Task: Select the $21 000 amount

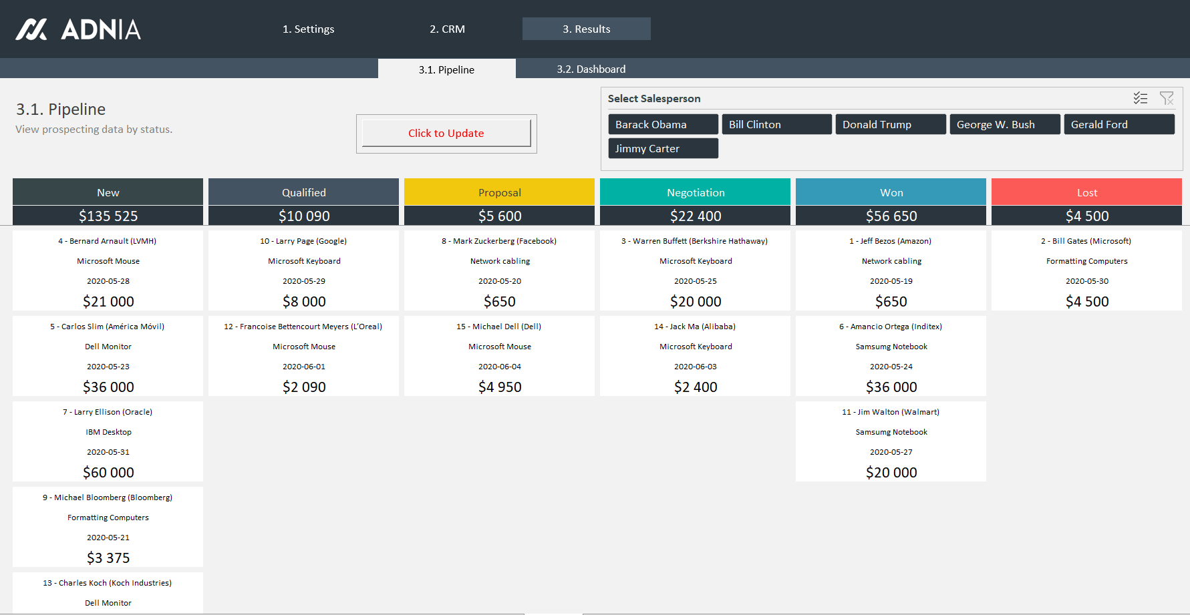Action: [108, 301]
